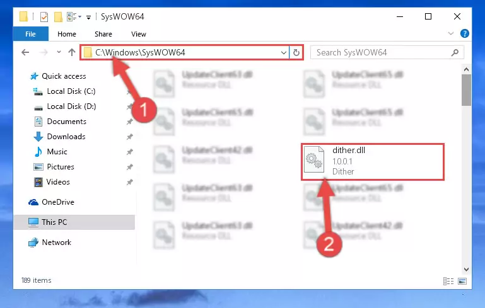Screen dimensions: 485x308
Task: Open the recent locations dropdown
Action: click(x=59, y=52)
